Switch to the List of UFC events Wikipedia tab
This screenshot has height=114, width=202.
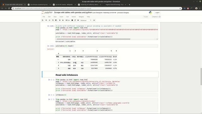[64, 4]
